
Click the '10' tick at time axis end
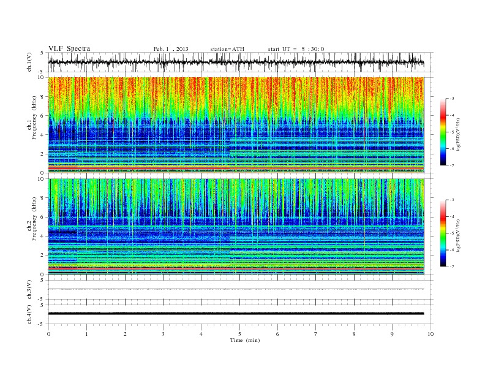click(x=430, y=334)
